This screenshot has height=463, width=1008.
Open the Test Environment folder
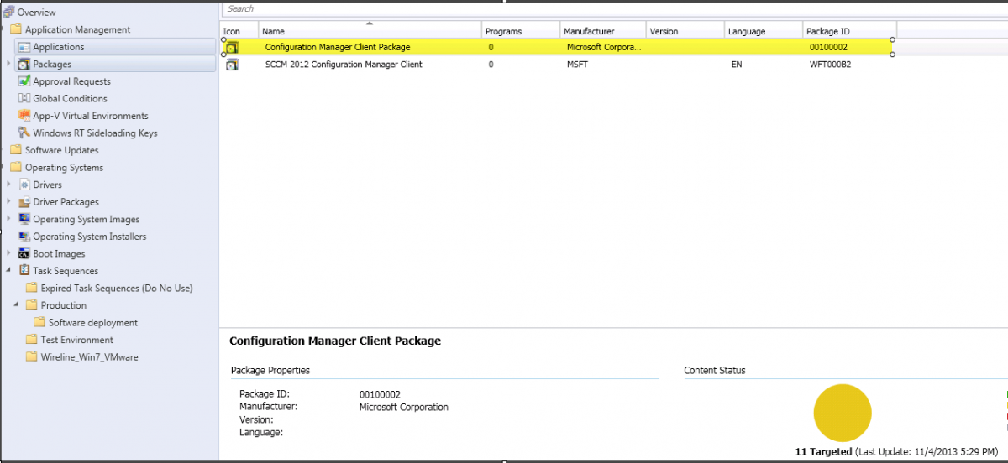(x=77, y=340)
